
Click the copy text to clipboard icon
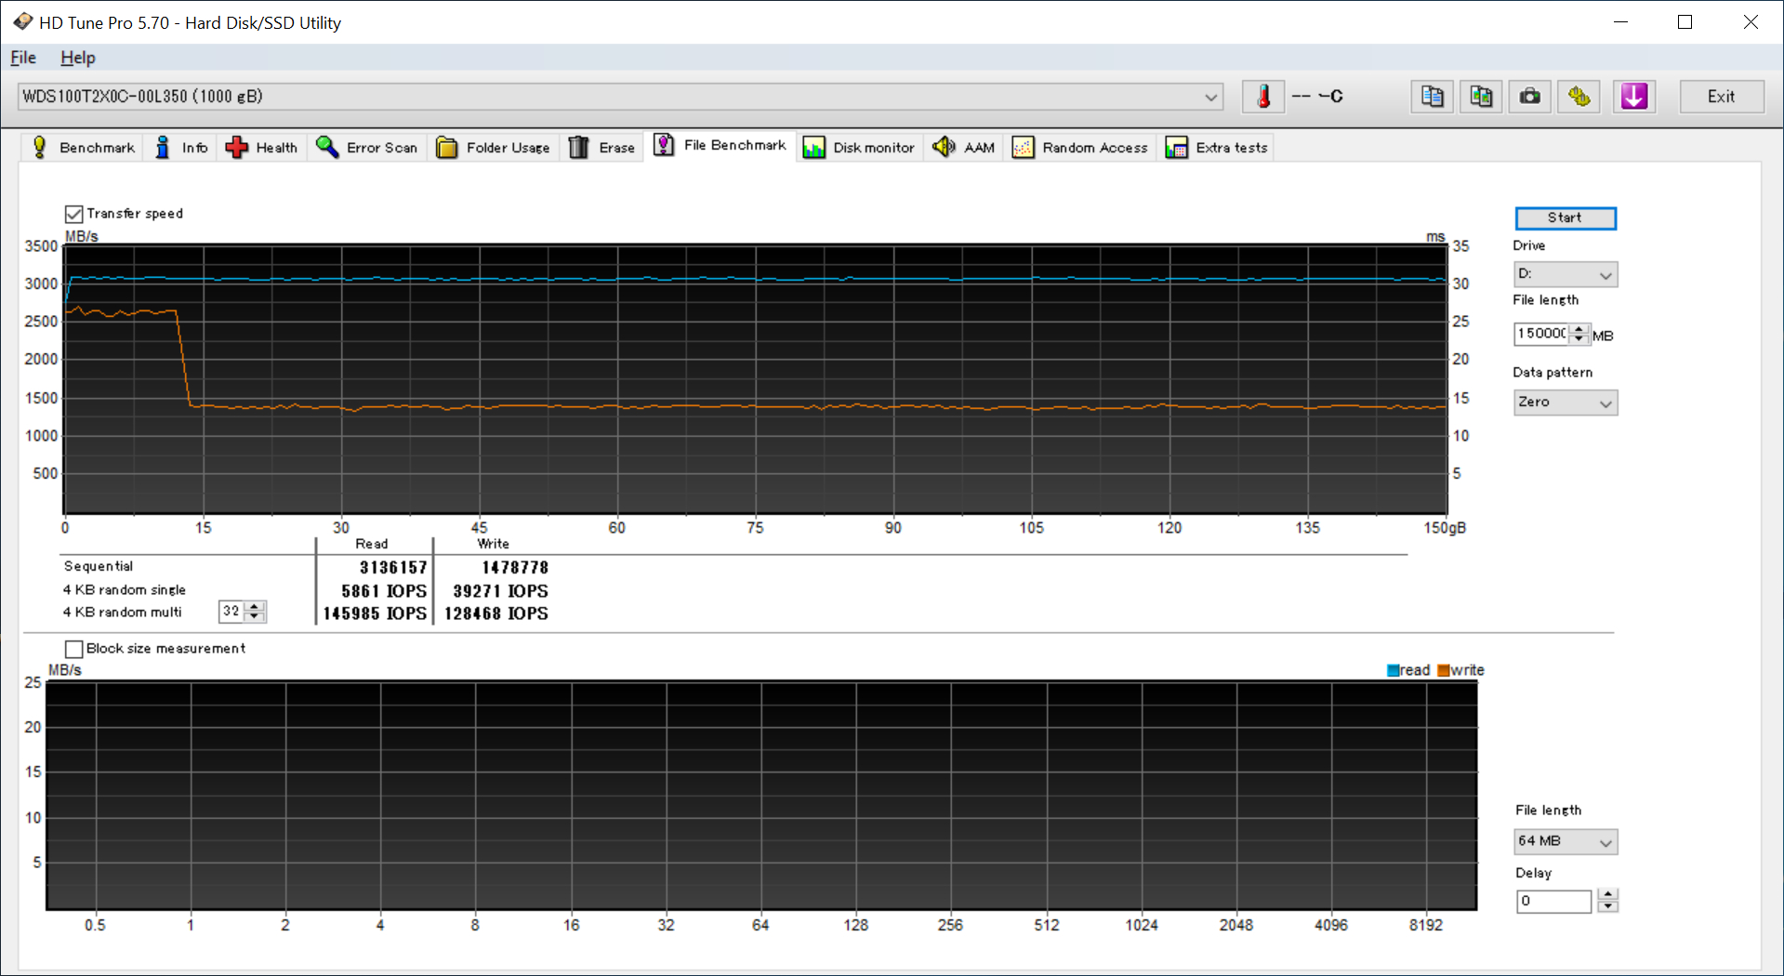(1432, 97)
